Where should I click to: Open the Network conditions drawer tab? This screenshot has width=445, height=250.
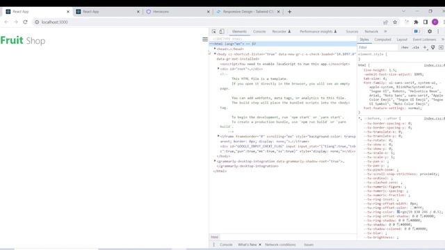click(x=280, y=244)
